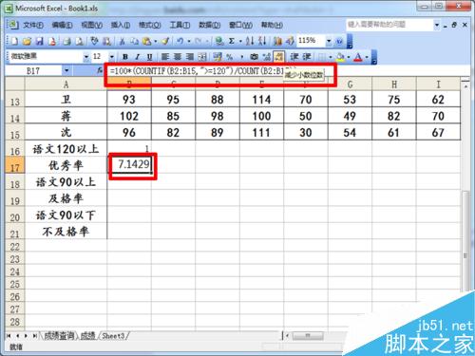Select column A header

coord(66,84)
